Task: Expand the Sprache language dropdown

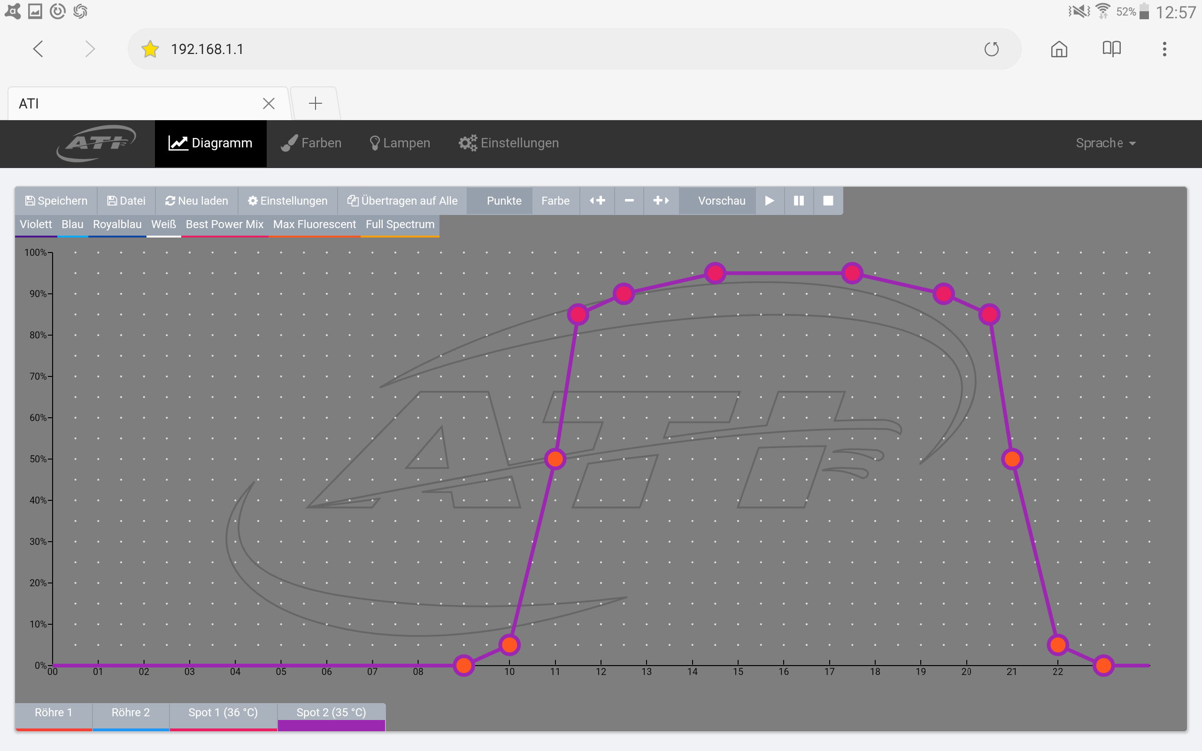Action: (1106, 143)
